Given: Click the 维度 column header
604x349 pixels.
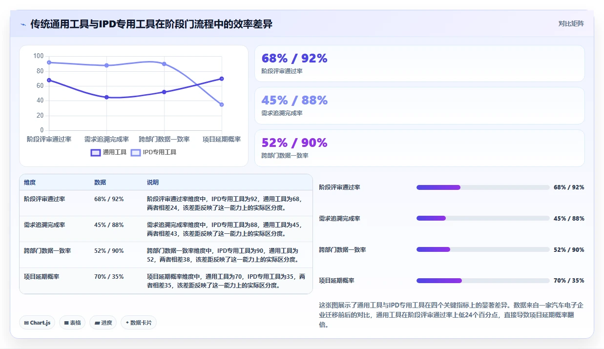Looking at the screenshot, I should (30, 183).
